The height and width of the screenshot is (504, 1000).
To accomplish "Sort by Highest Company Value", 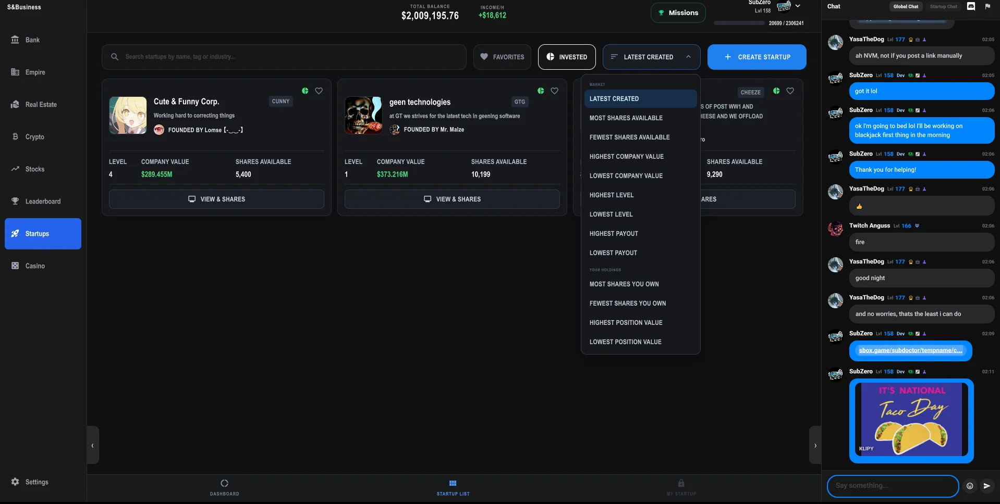I will [640, 157].
